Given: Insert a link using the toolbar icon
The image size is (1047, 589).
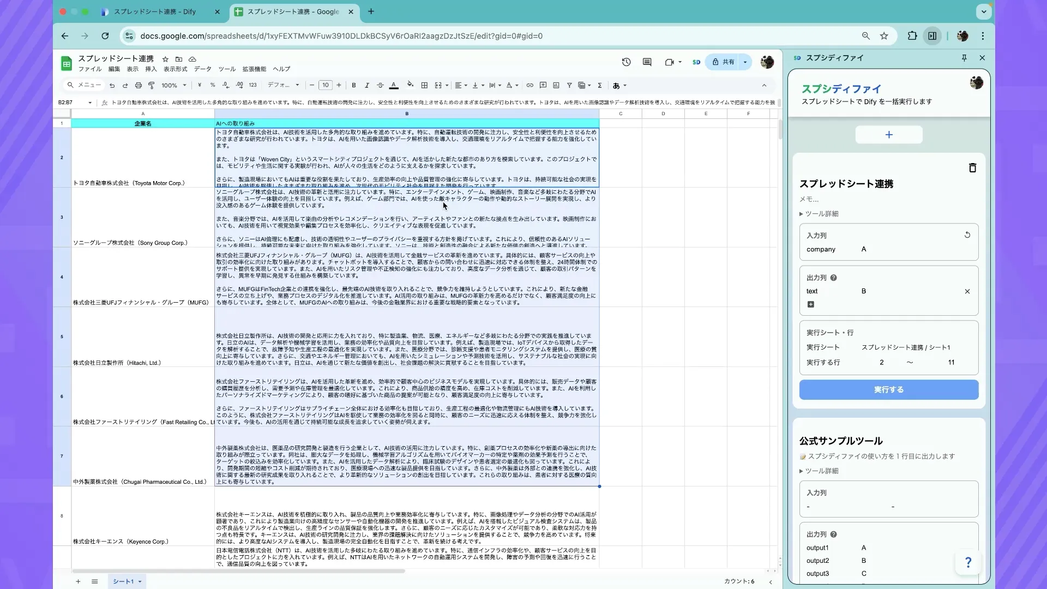Looking at the screenshot, I should coord(529,85).
